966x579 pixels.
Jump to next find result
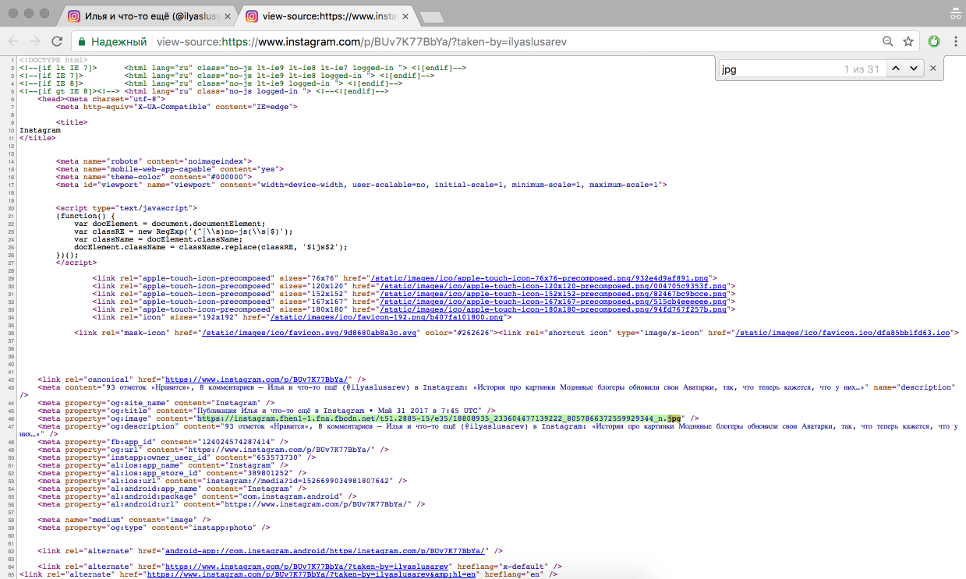pyautogui.click(x=913, y=69)
